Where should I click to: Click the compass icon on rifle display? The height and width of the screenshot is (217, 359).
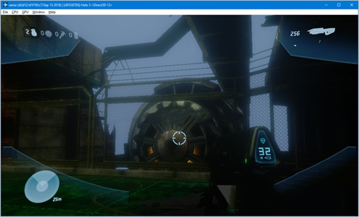pos(263,141)
